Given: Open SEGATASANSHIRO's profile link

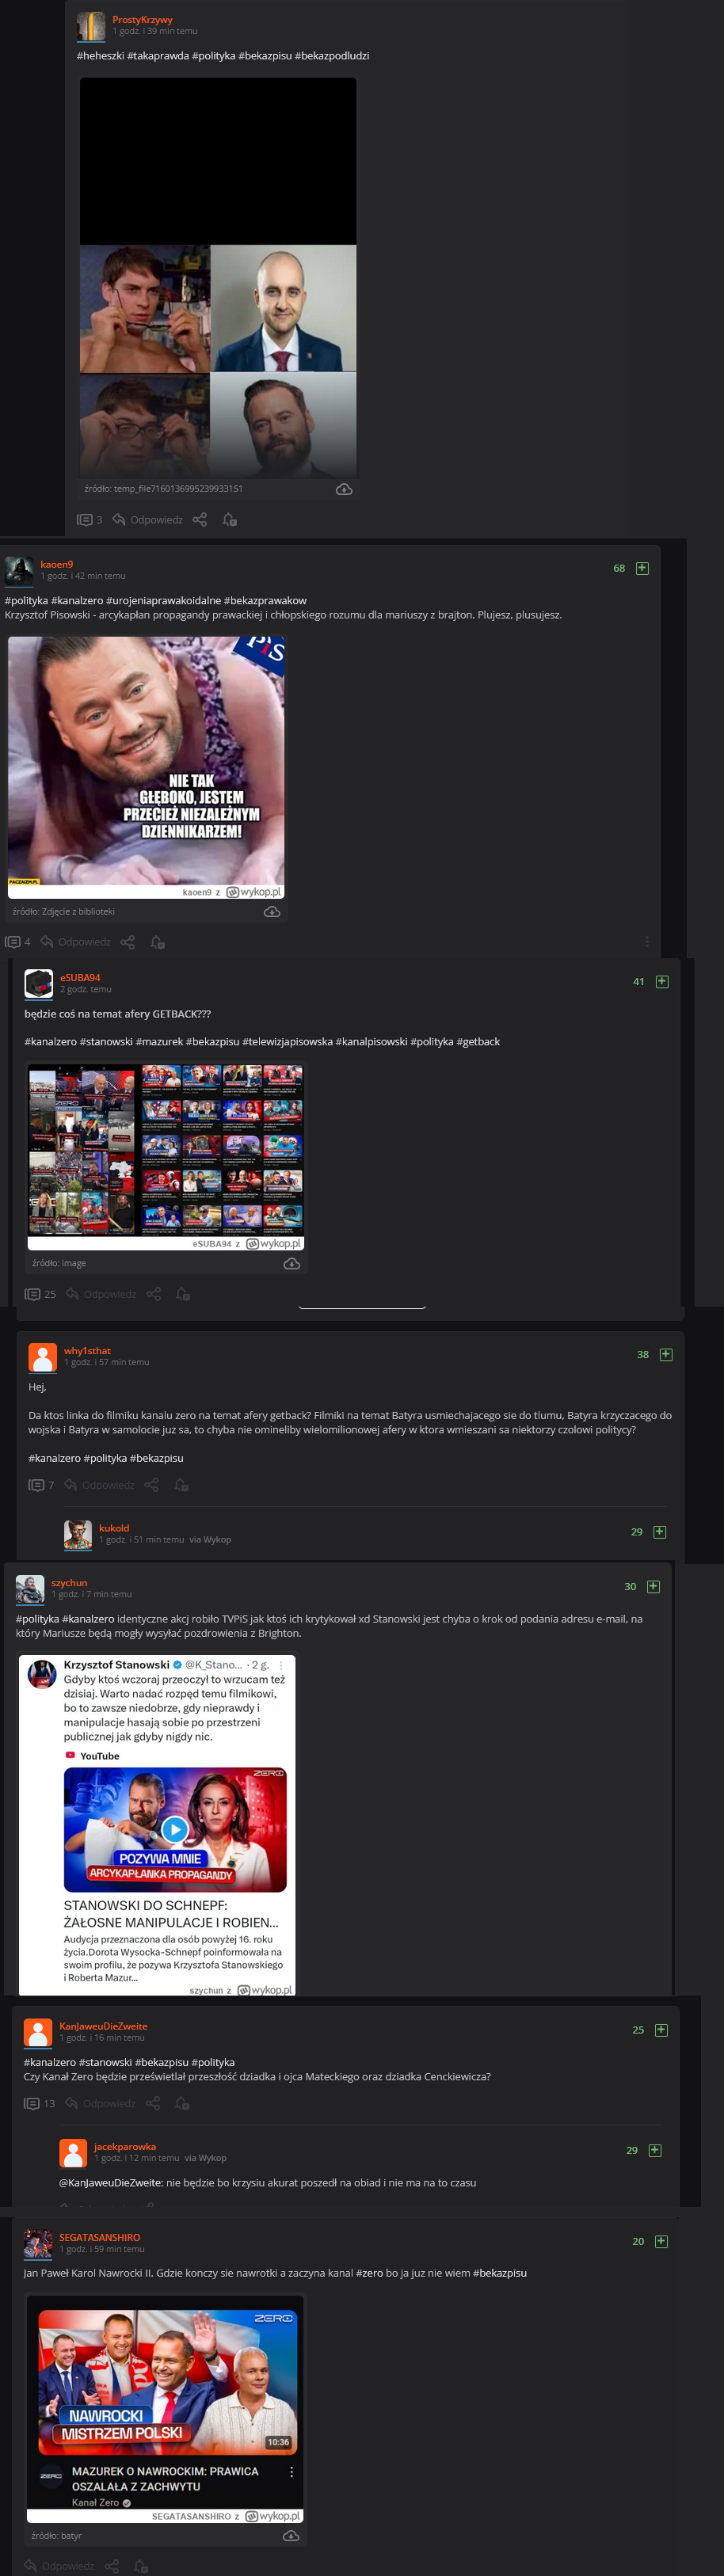Looking at the screenshot, I should [99, 2236].
